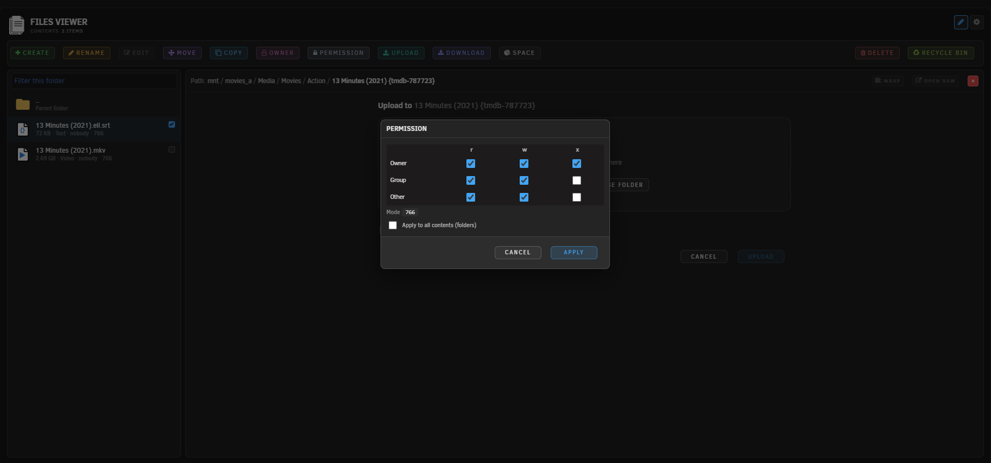Click the upload panel Upload button

tap(761, 256)
